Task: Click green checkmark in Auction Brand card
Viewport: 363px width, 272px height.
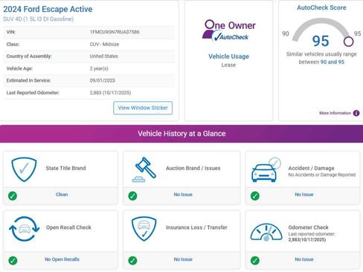Action: pyautogui.click(x=132, y=195)
